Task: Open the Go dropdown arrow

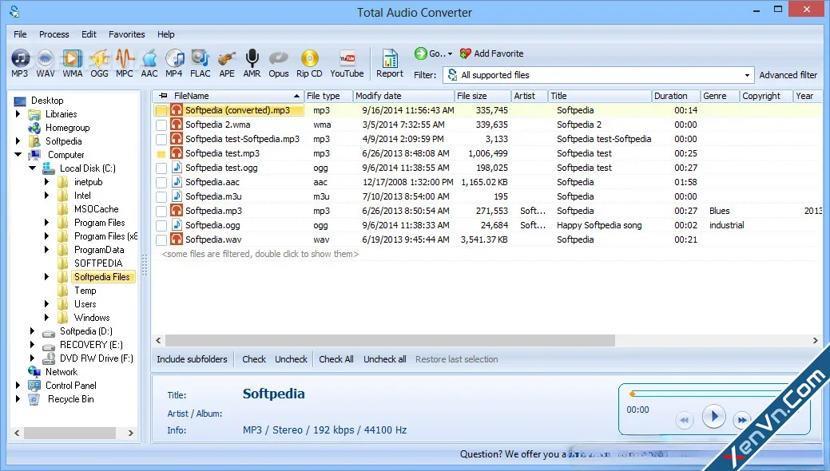Action: pos(450,53)
